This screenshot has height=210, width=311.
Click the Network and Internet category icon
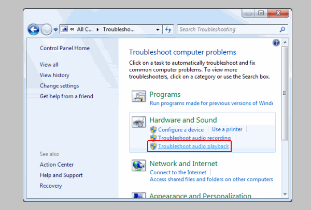click(138, 166)
